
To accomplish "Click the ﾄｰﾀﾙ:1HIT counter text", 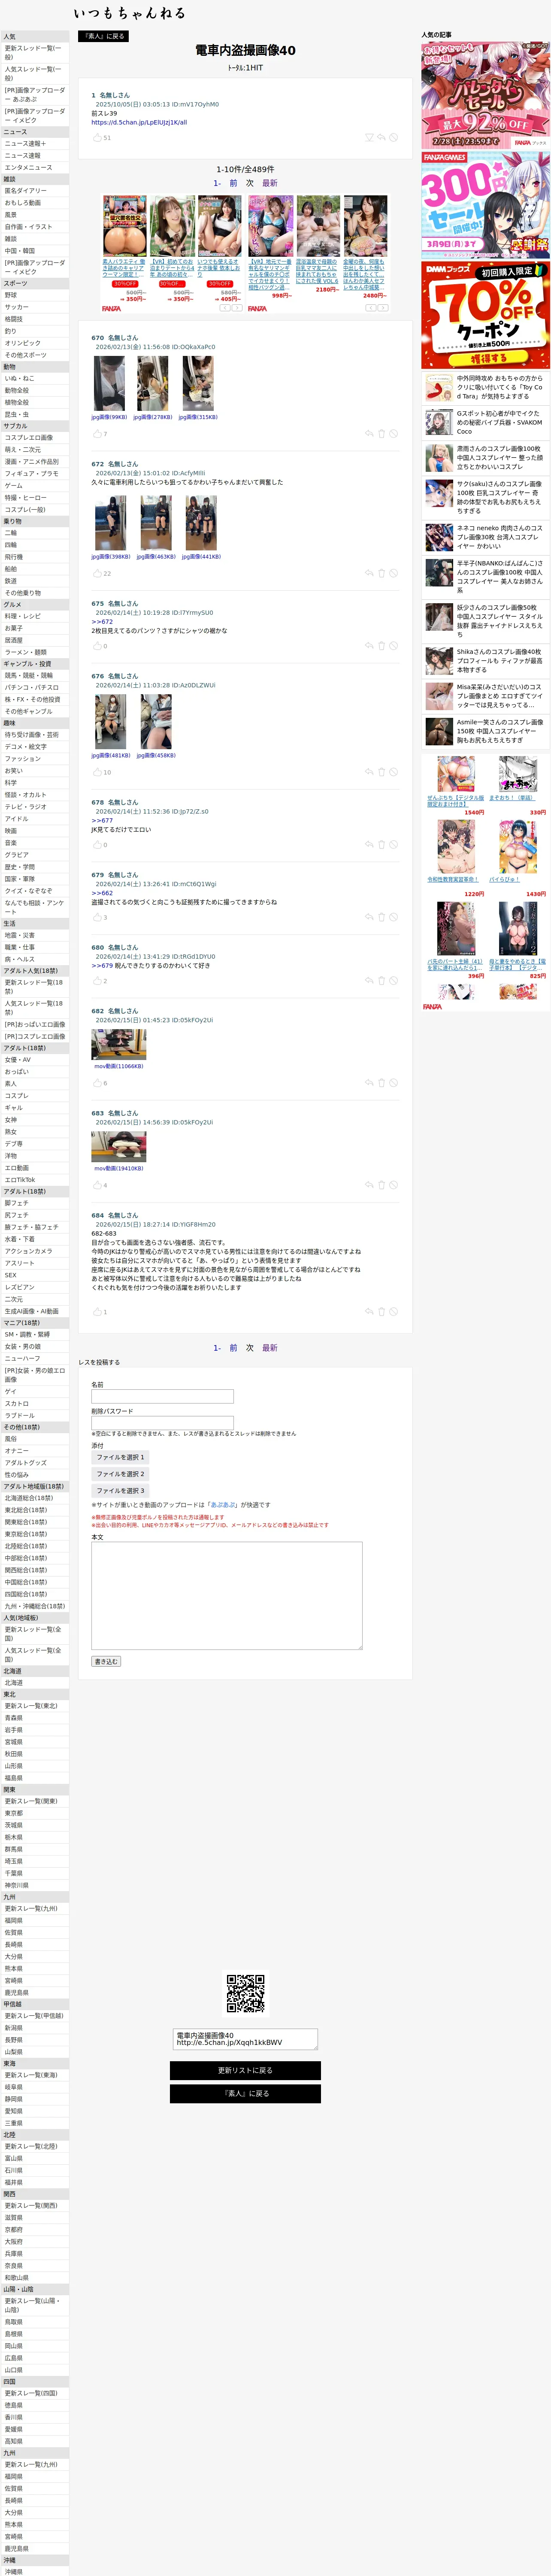I will point(245,68).
